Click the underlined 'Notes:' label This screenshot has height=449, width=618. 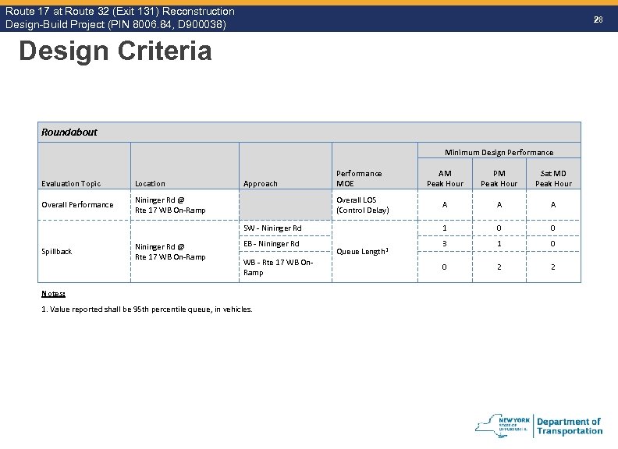pyautogui.click(x=53, y=293)
